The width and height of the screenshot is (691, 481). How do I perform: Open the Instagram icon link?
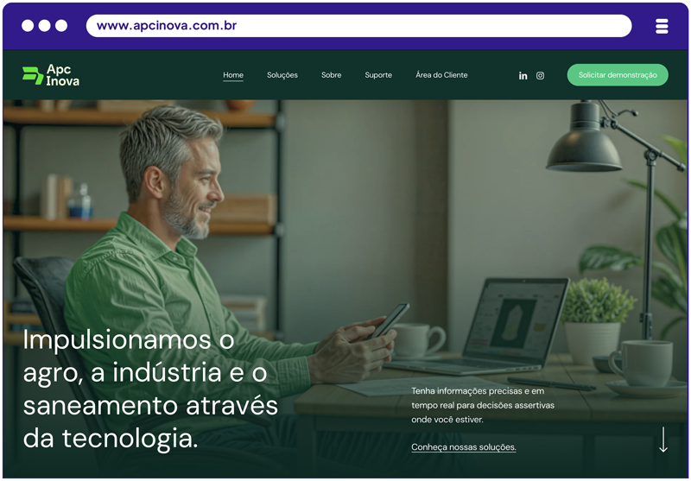point(540,76)
